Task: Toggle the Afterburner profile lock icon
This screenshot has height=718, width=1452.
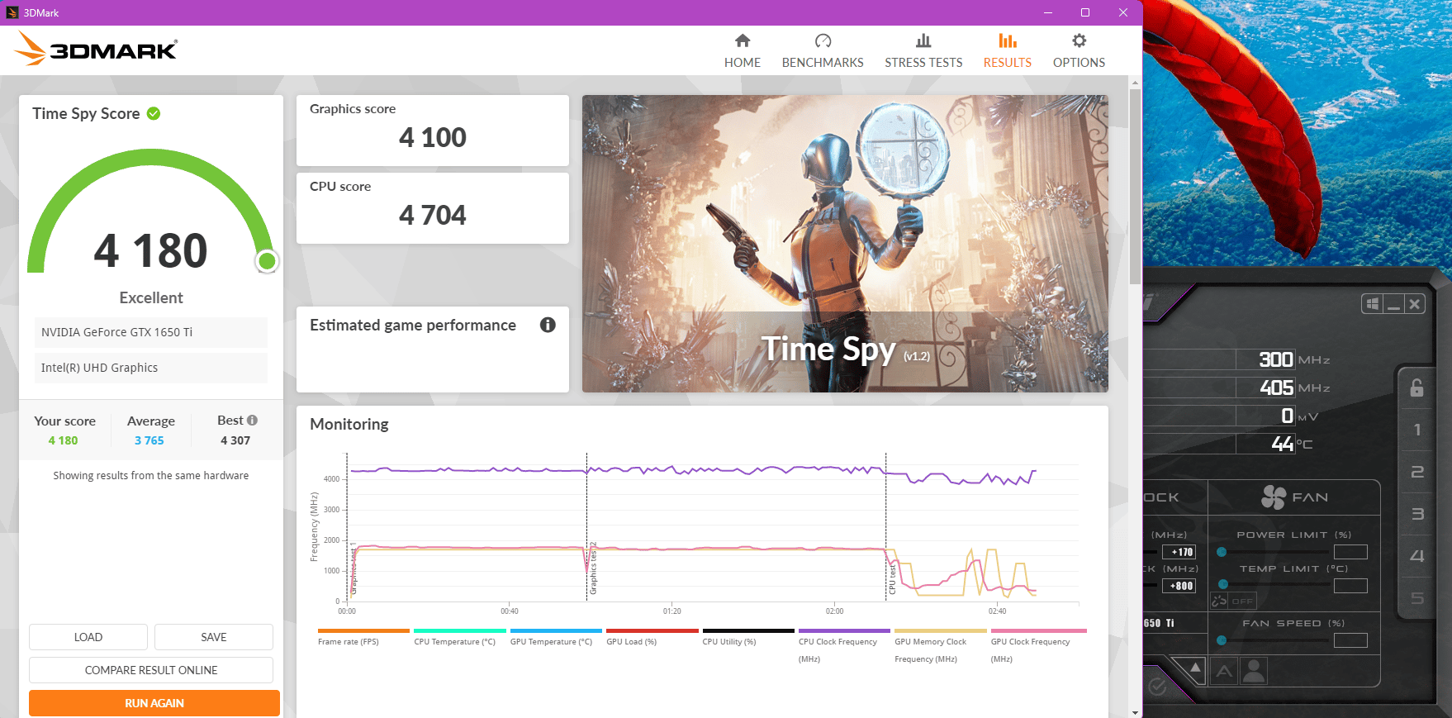Action: coord(1417,388)
